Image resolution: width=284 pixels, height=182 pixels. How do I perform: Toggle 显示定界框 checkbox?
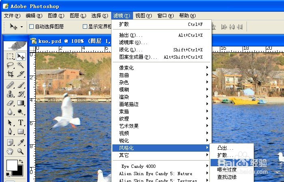click(85, 27)
